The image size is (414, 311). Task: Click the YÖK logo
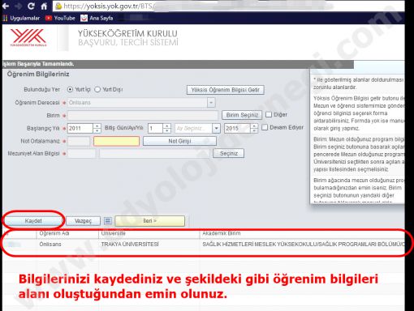(x=28, y=37)
